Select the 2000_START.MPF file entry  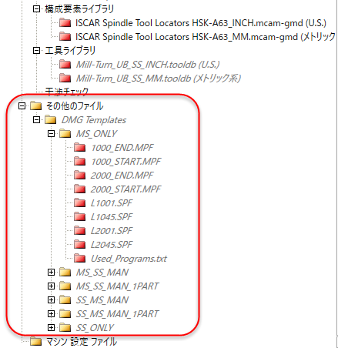(125, 189)
